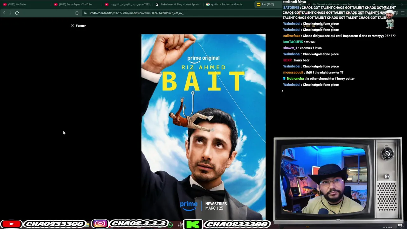This screenshot has height=229, width=407.
Task: Close the media viewer with Fermer
Action: pyautogui.click(x=78, y=26)
